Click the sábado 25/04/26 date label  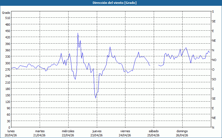(x=153, y=133)
